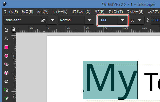Open the font family dropdown arrow

click(x=53, y=20)
